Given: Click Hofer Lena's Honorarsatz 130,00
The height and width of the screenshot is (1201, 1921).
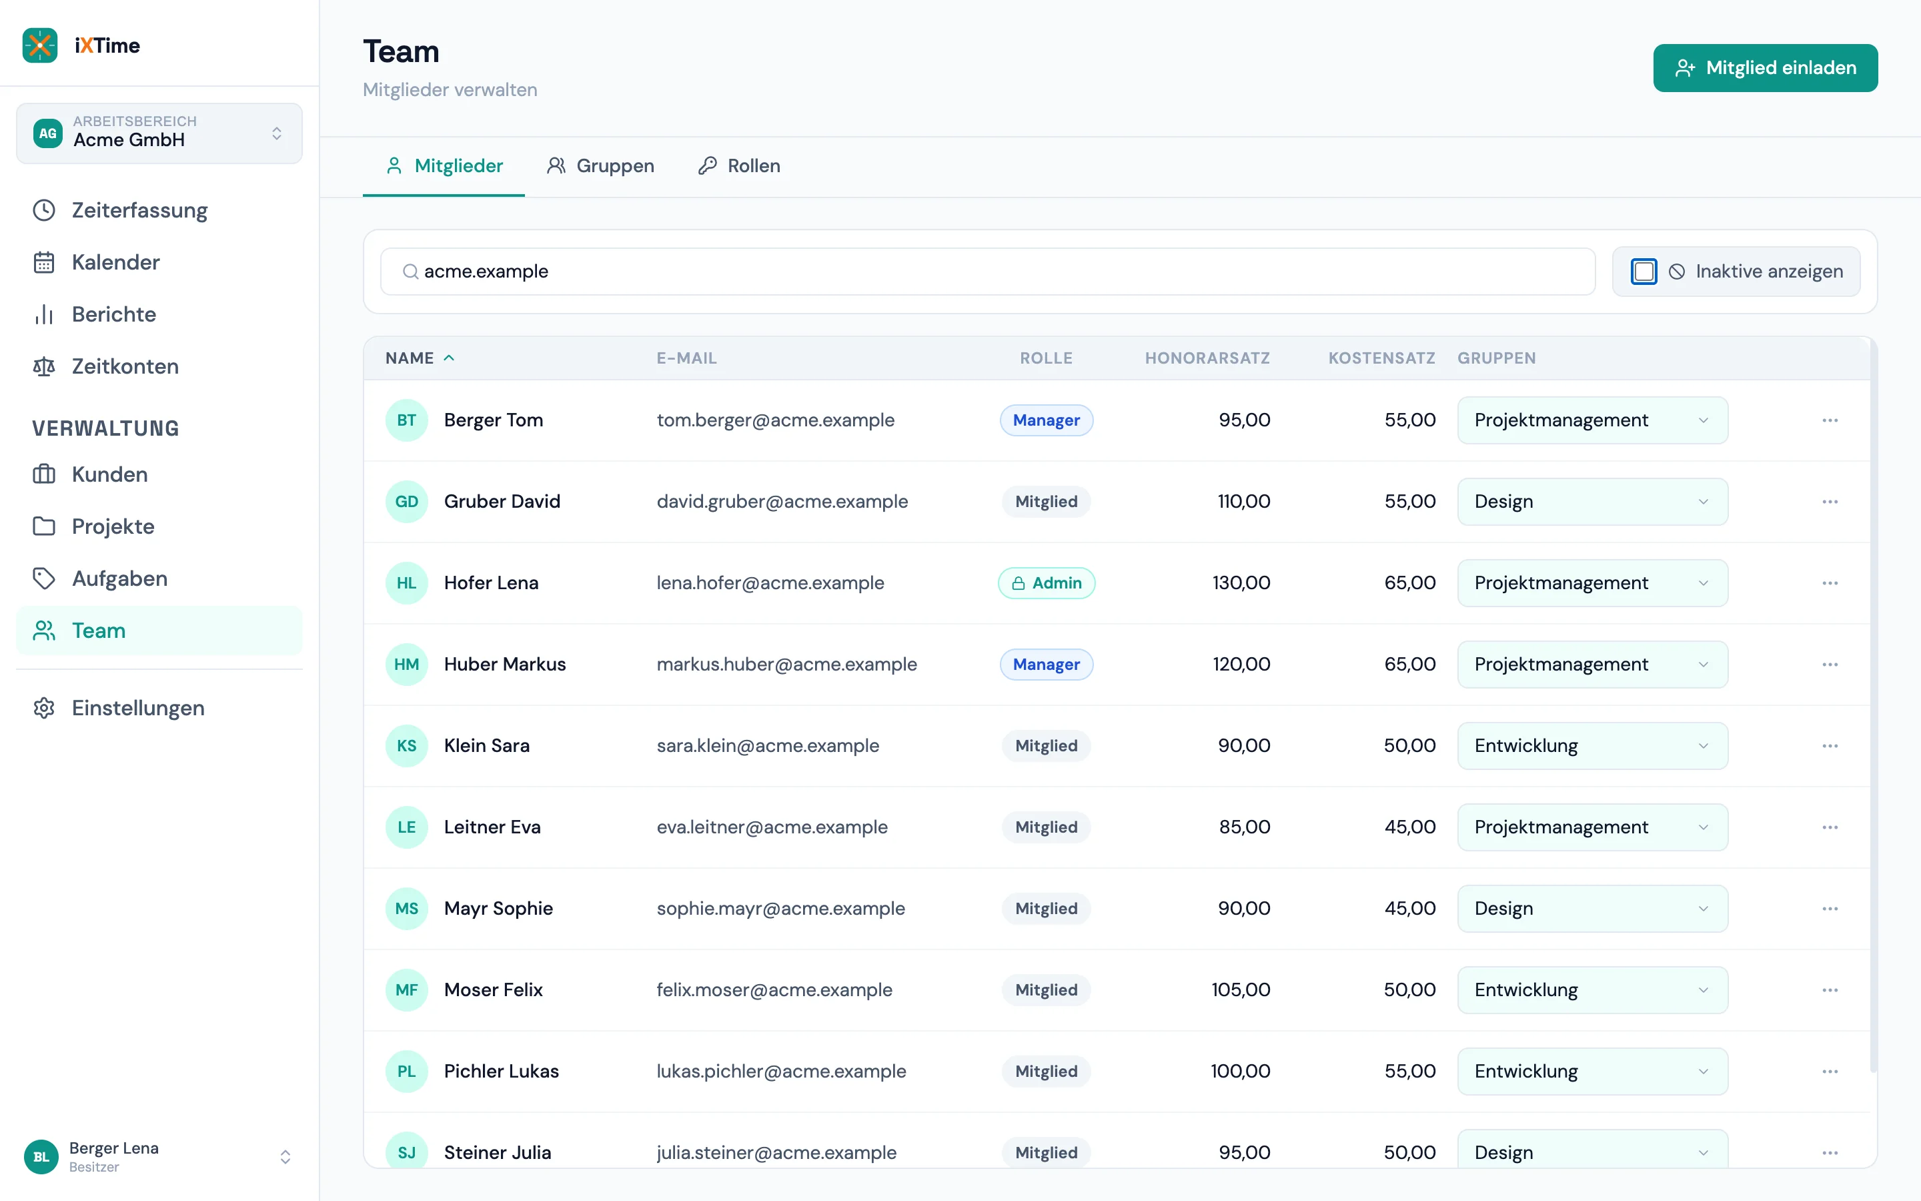Looking at the screenshot, I should 1241,583.
